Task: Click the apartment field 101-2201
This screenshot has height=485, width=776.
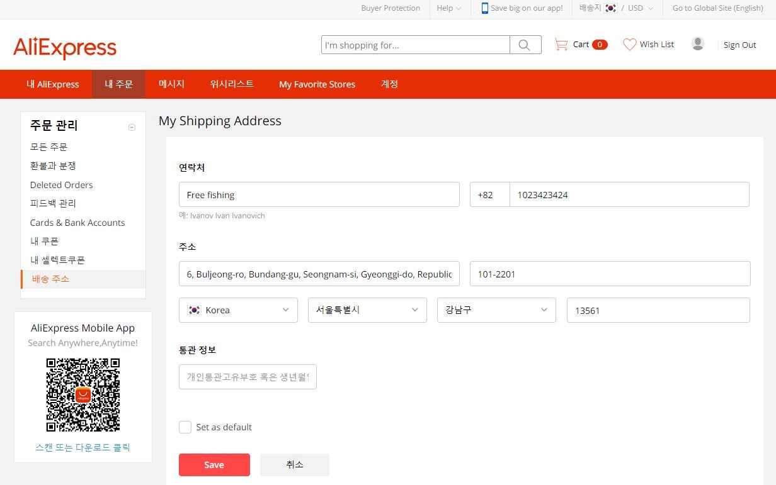Action: pyautogui.click(x=610, y=274)
